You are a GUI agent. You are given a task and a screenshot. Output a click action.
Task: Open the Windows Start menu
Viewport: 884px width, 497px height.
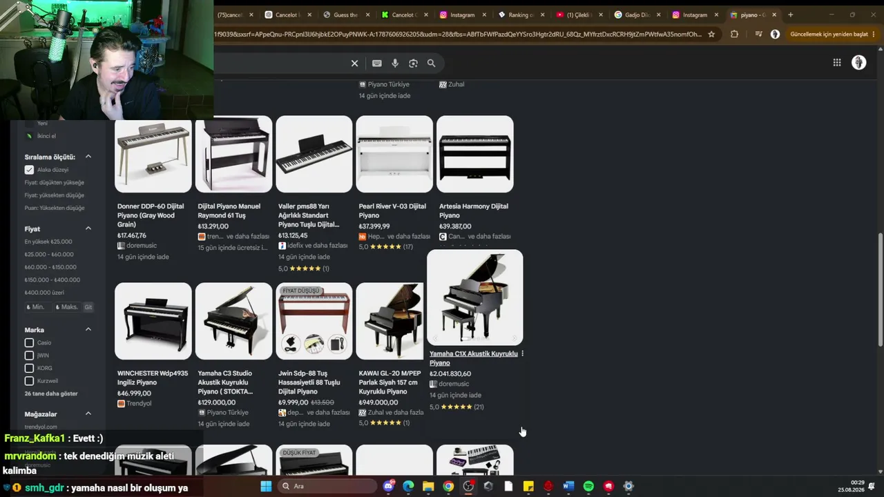click(266, 486)
